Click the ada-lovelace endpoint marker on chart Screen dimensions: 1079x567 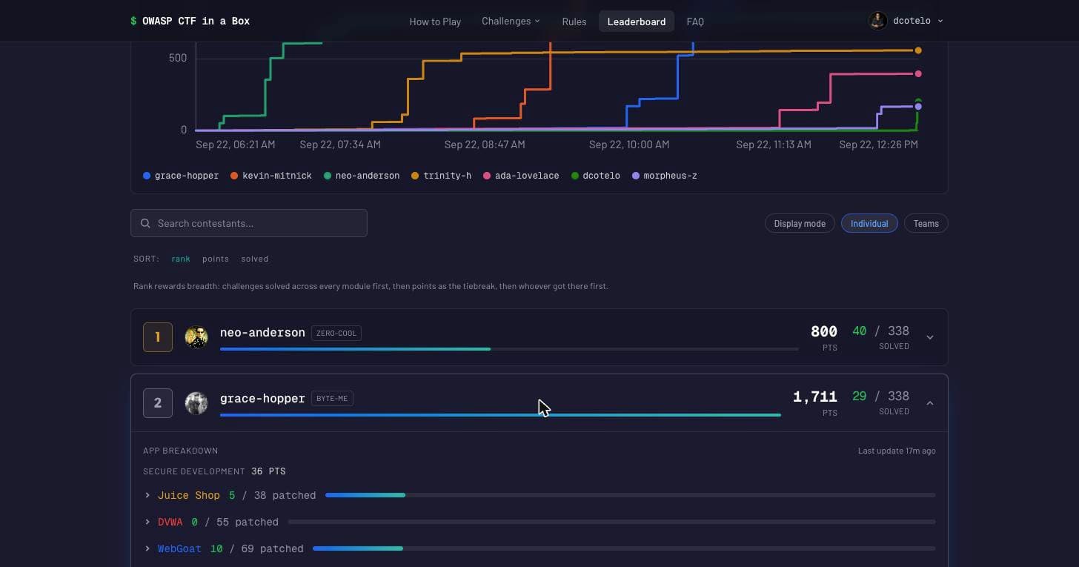[918, 73]
